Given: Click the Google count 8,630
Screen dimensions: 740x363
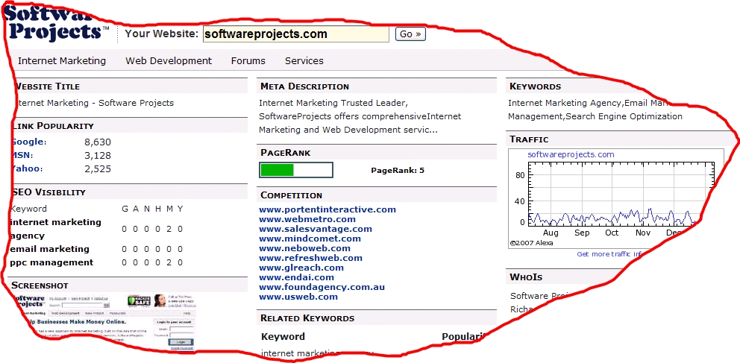Looking at the screenshot, I should pos(98,142).
